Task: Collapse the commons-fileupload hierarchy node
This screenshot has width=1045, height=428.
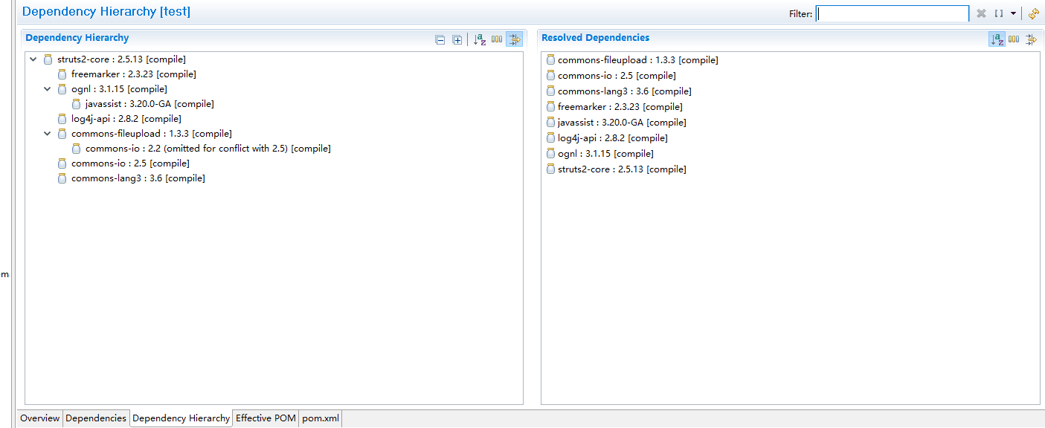Action: point(48,134)
